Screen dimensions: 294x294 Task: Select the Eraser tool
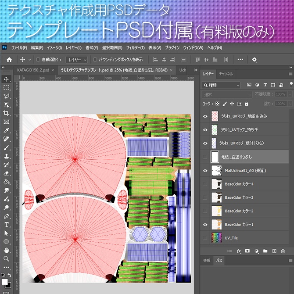[6, 173]
